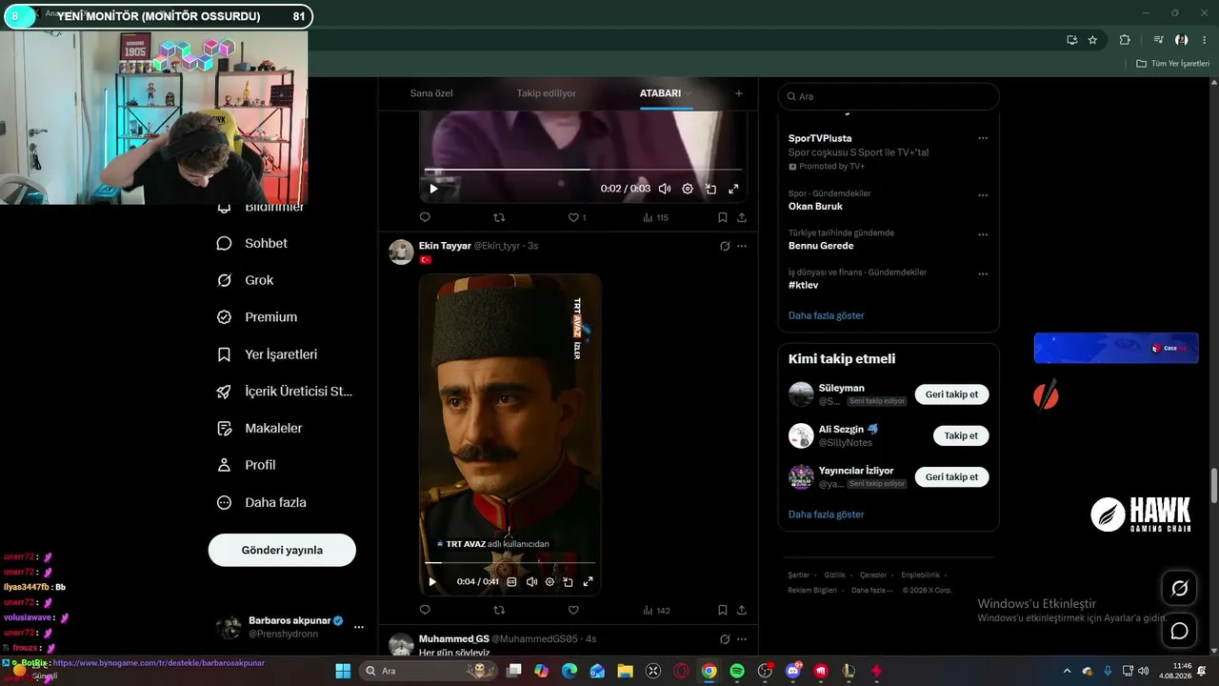Mute the TRT AVAZ video
Screen dimensions: 1219x686
(x=531, y=581)
